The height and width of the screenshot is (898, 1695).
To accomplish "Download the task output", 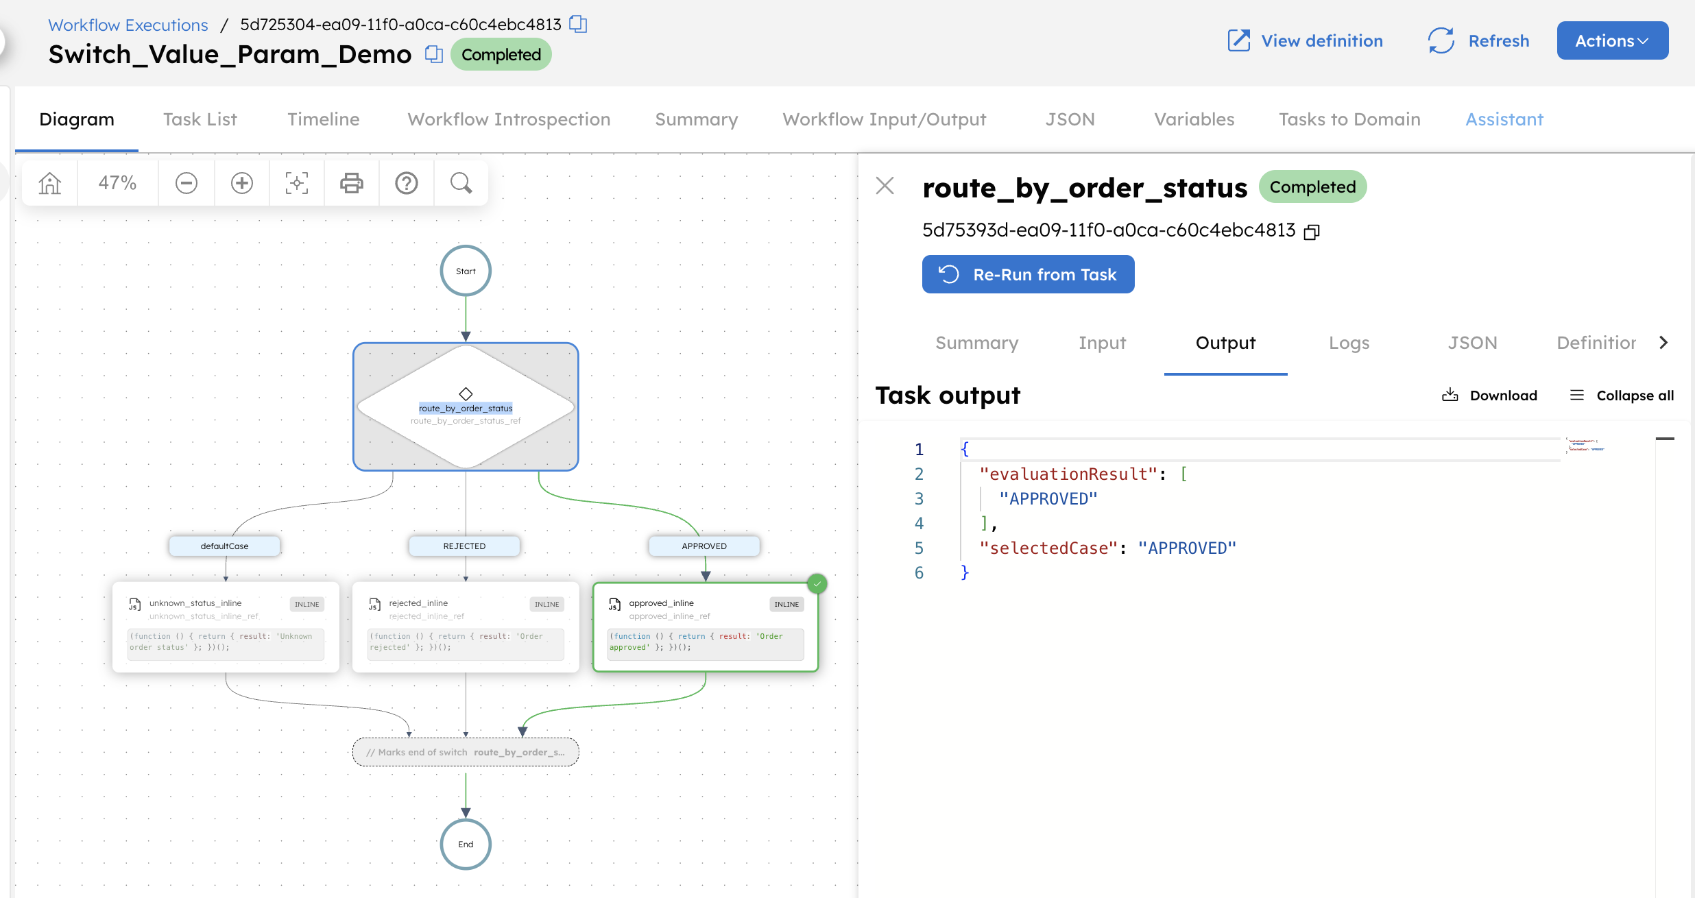I will pos(1489,395).
